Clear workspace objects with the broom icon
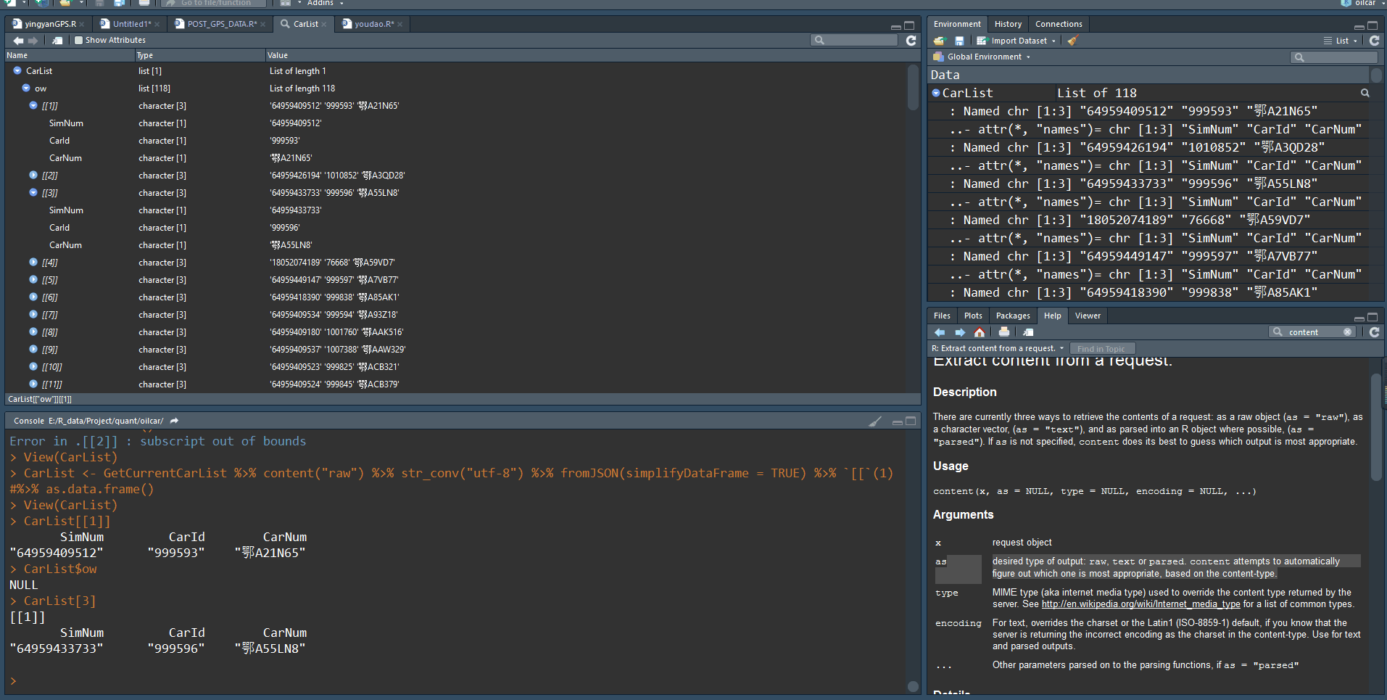 click(x=1073, y=41)
